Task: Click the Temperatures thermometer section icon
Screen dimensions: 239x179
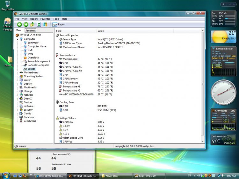Action: [x=57, y=55]
